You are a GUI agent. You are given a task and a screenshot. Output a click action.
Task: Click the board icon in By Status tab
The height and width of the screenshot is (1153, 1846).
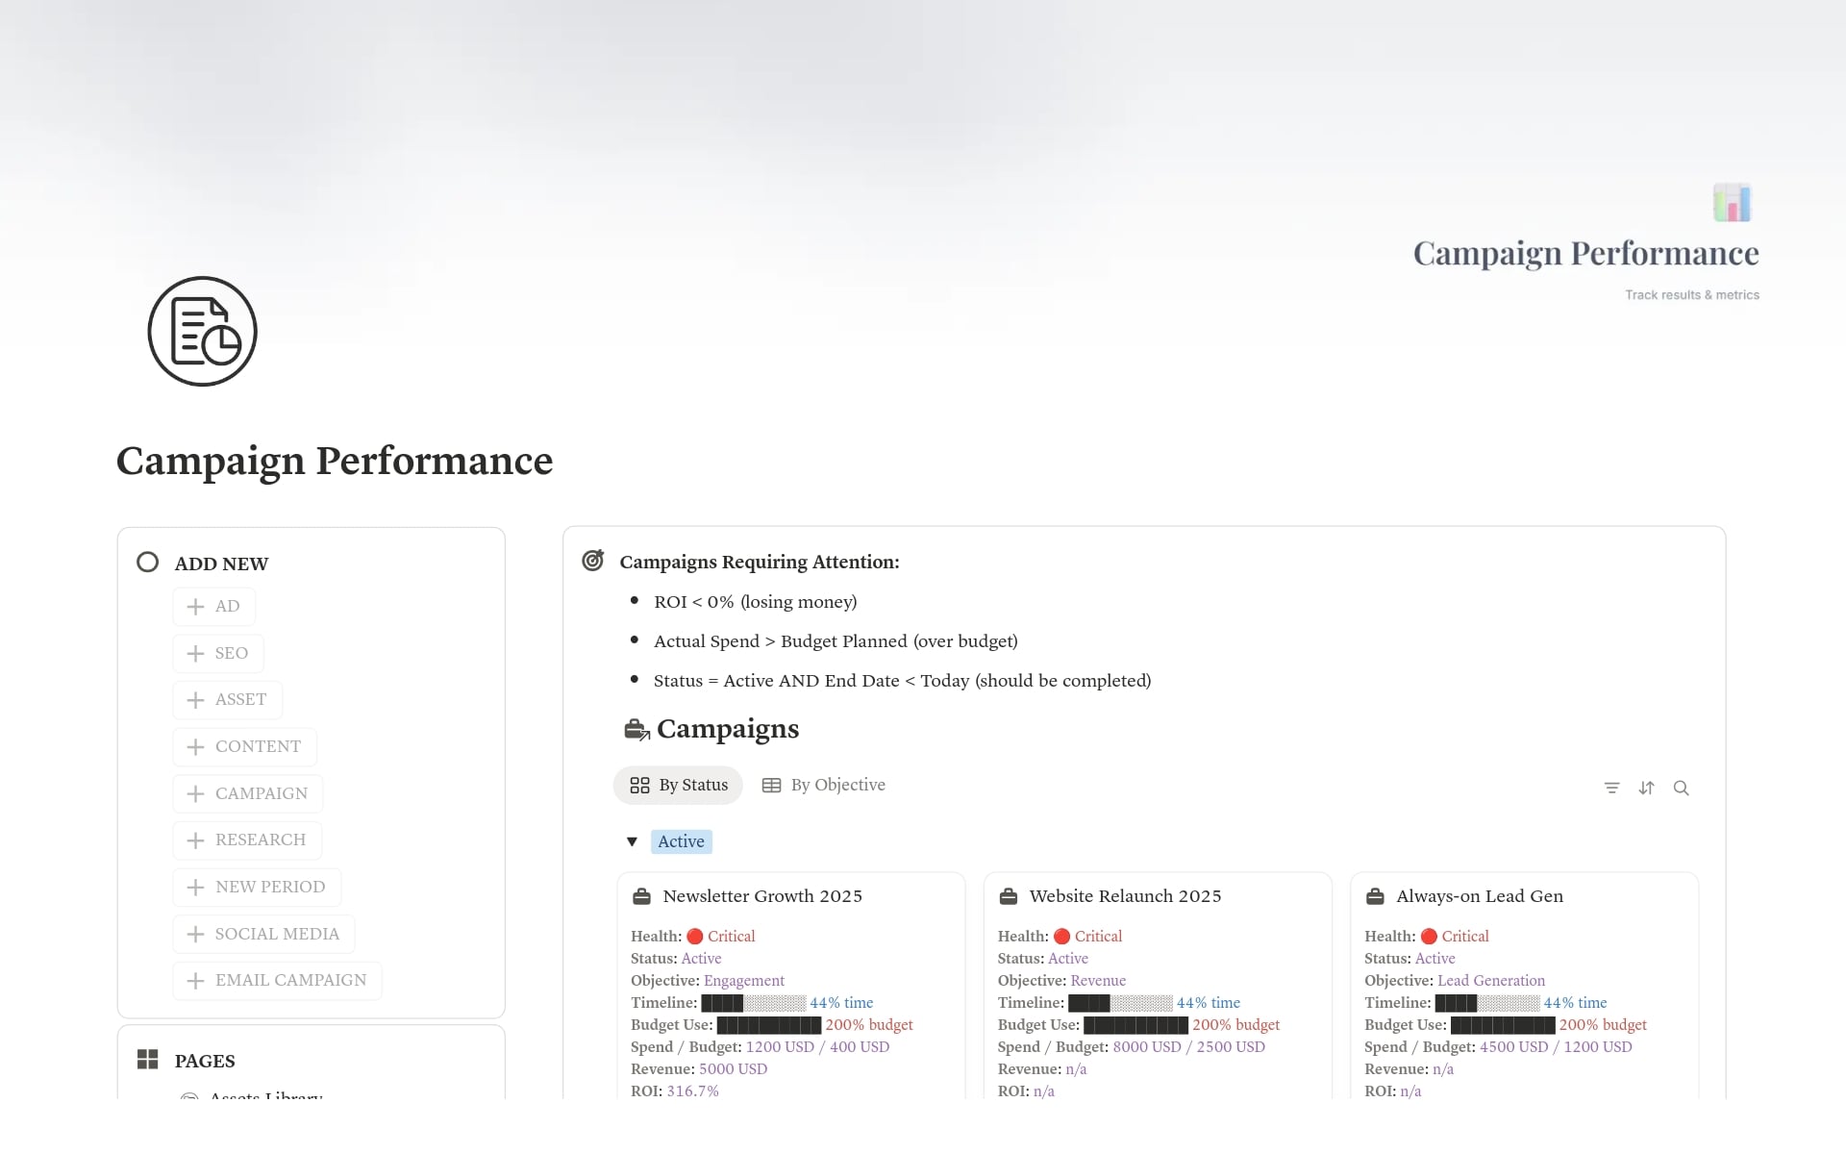[639, 786]
